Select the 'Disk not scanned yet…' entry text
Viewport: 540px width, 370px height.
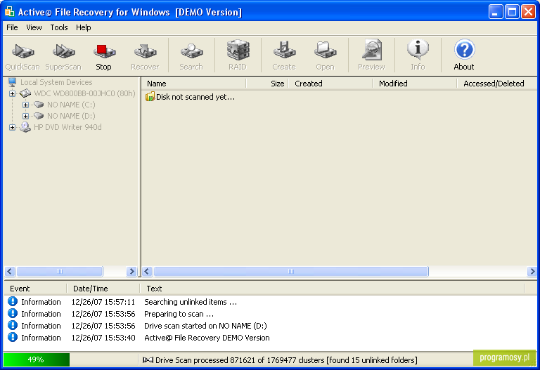pyautogui.click(x=195, y=97)
